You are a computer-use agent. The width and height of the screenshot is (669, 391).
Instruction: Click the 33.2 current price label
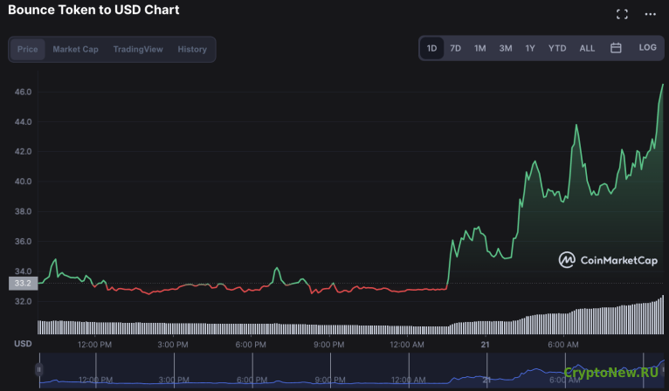coord(23,283)
